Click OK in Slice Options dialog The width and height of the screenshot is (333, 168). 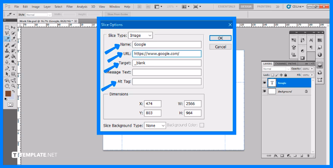(220, 38)
